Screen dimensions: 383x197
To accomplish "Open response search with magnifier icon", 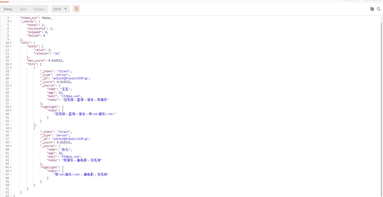I will click(379, 9).
